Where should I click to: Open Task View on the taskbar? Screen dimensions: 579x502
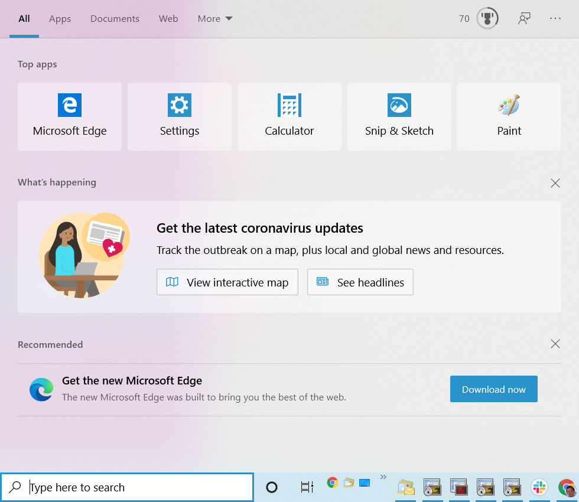(307, 487)
